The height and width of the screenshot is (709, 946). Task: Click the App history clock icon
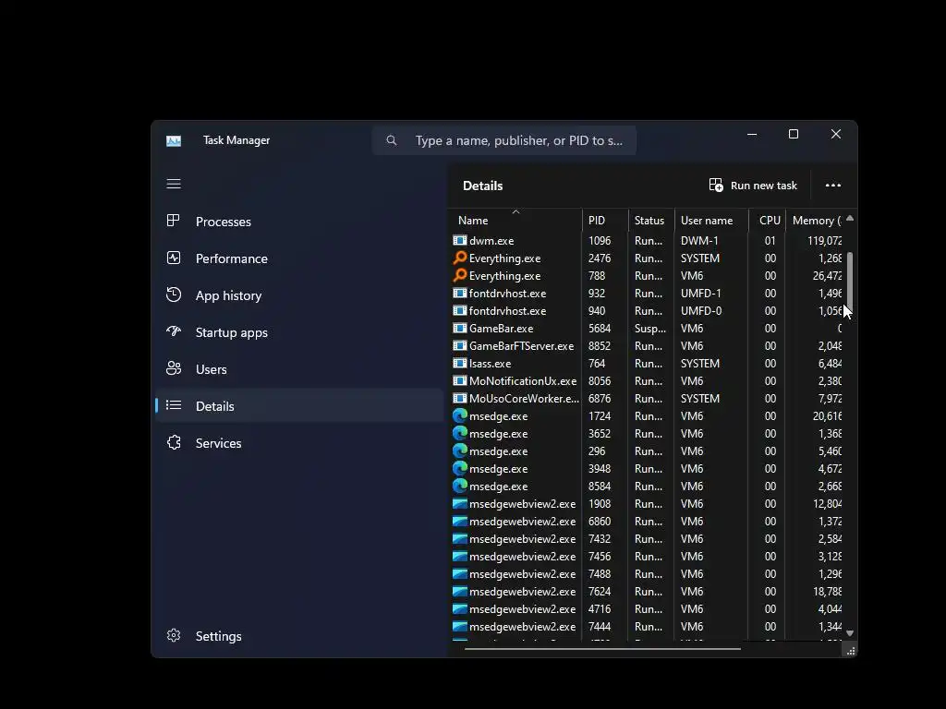click(174, 294)
